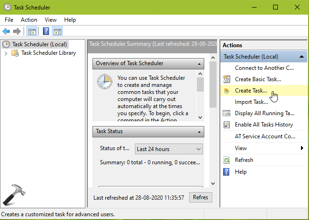Click Display All Running Tasks action
Image resolution: width=309 pixels, height=220 pixels.
pyautogui.click(x=265, y=113)
